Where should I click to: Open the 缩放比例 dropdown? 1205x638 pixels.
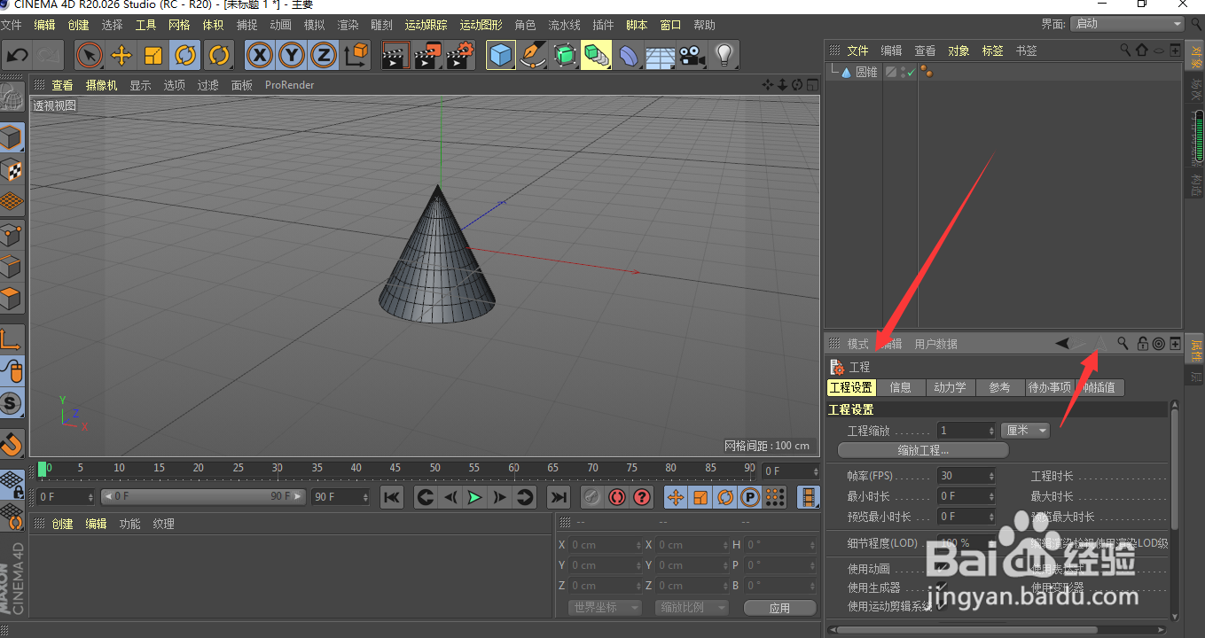(692, 607)
